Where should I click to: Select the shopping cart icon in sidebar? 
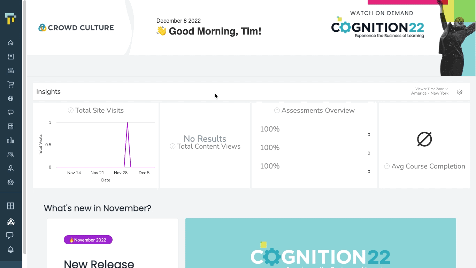pyautogui.click(x=10, y=84)
